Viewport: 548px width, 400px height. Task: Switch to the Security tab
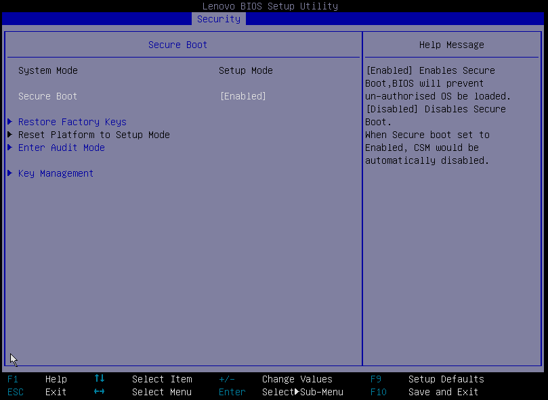coord(218,19)
